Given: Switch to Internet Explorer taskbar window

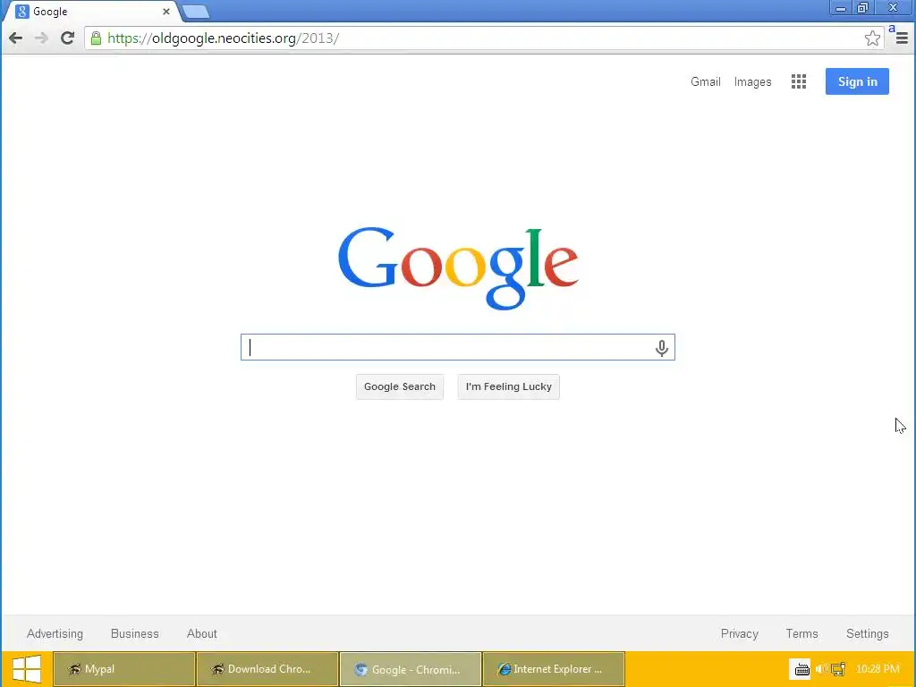Looking at the screenshot, I should 554,669.
